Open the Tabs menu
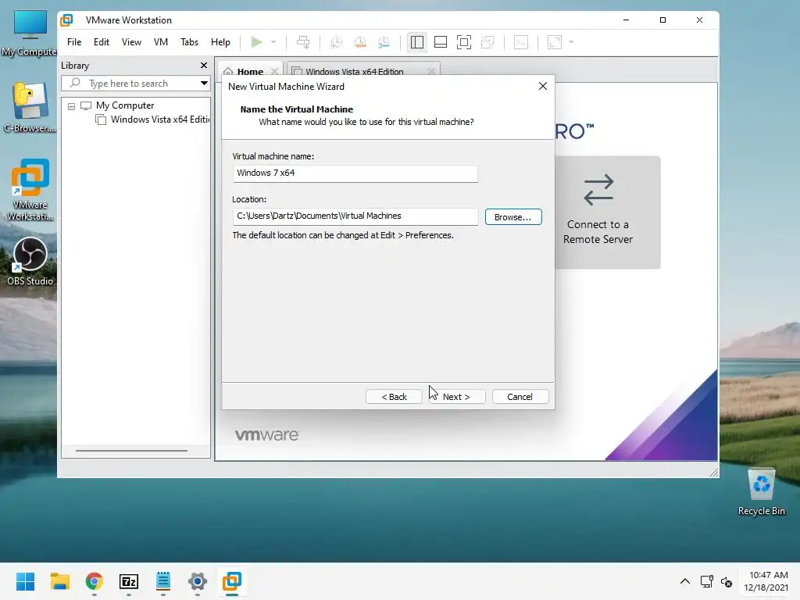The image size is (800, 600). pyautogui.click(x=189, y=42)
